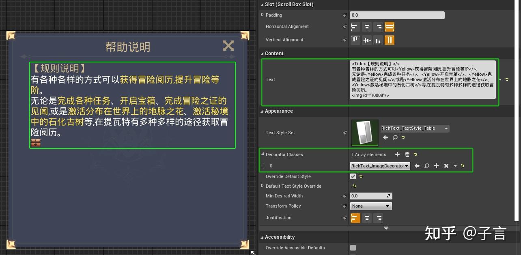Add a new Decorator Classes array element
This screenshot has height=255, width=521.
[x=397, y=154]
